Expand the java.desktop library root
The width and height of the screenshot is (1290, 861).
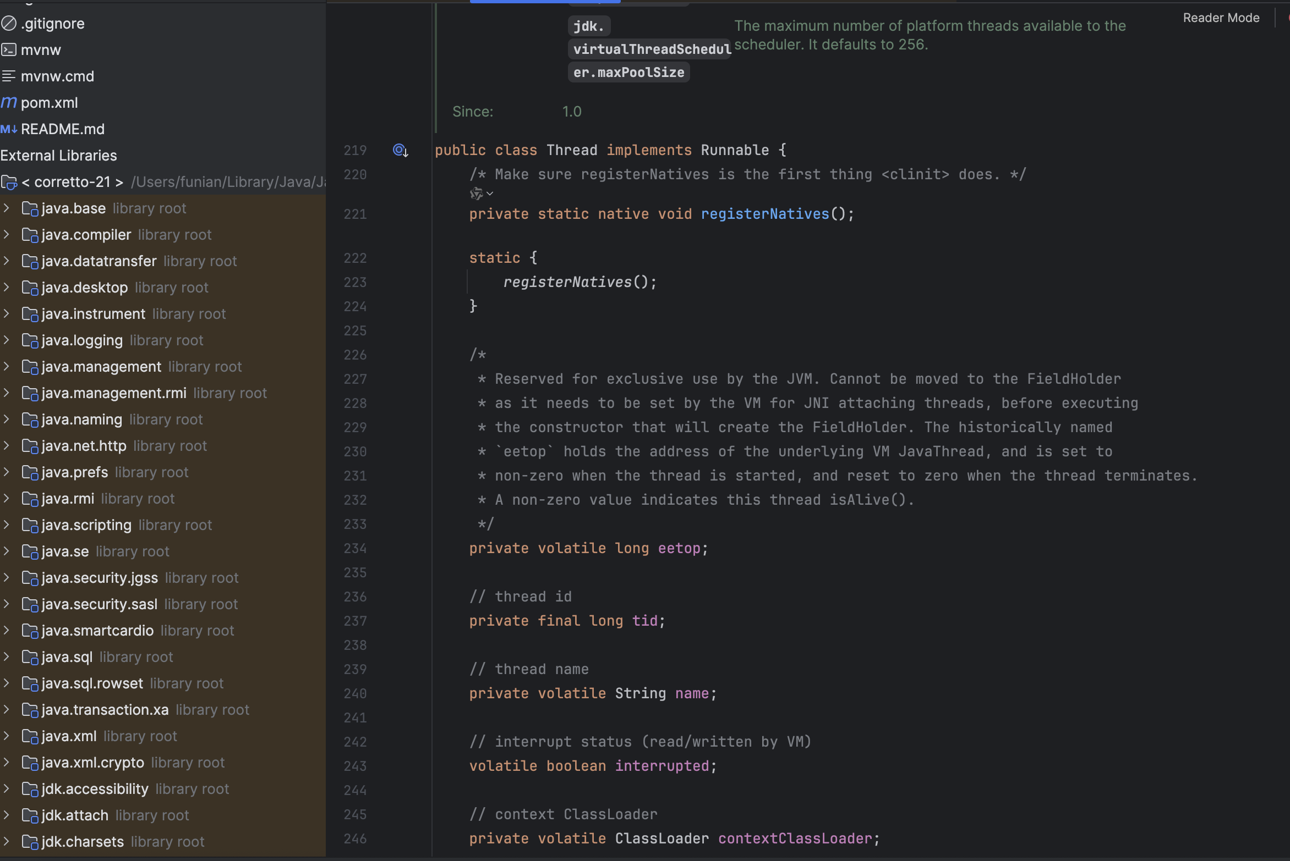coord(7,287)
